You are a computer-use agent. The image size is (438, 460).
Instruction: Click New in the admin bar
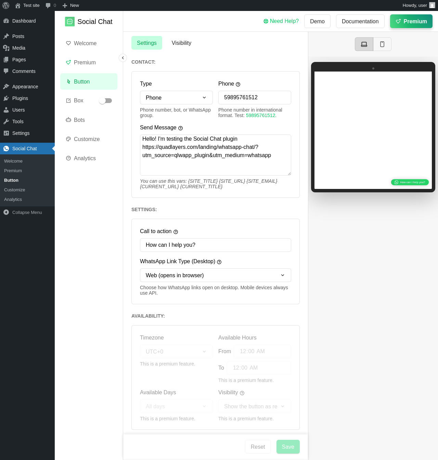coord(70,5)
